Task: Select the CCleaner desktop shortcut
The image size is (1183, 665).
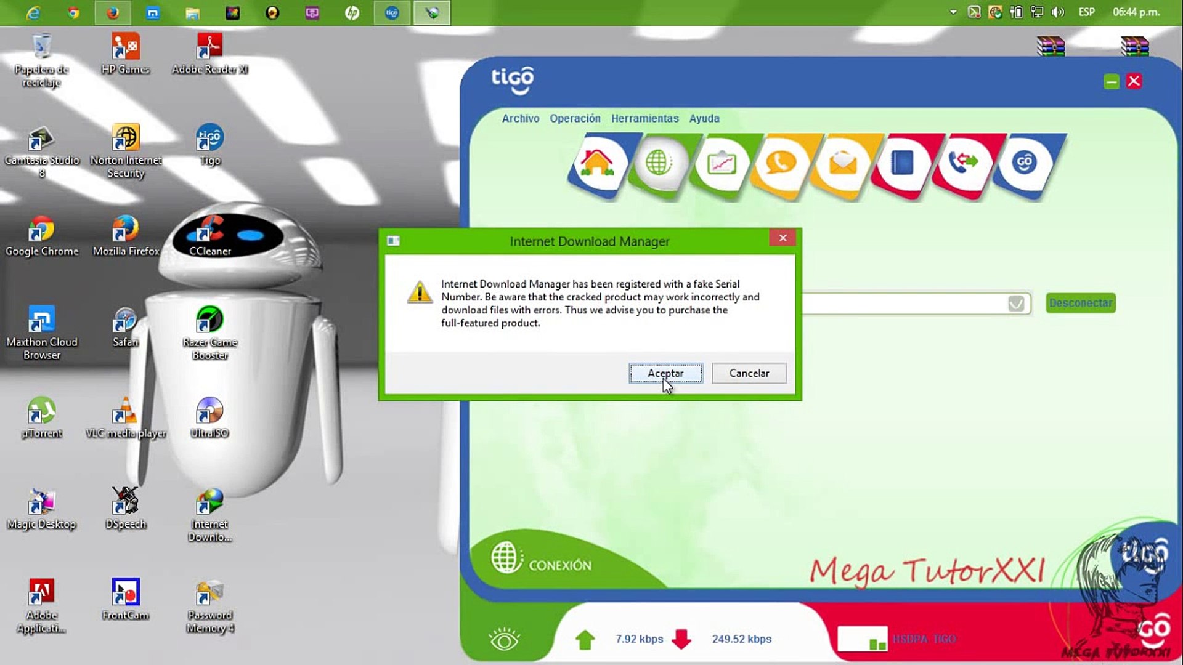Action: (209, 236)
